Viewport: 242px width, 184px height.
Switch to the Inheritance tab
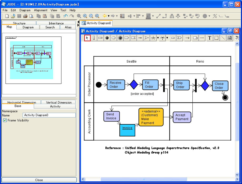[x=56, y=23]
